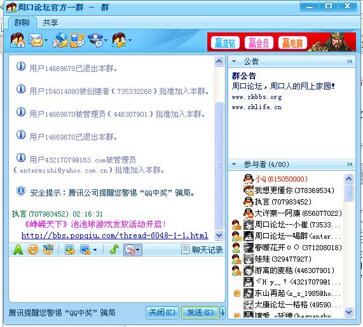
Task: Switch to the 共享 tab
Action: pyautogui.click(x=50, y=23)
